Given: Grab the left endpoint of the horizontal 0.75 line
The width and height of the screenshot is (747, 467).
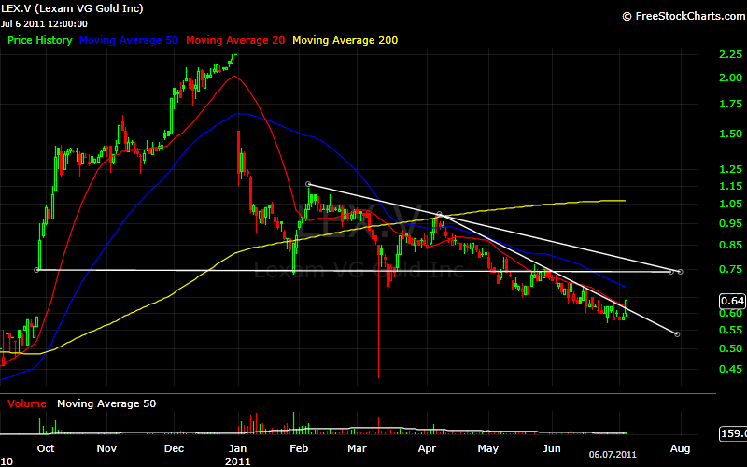Looking at the screenshot, I should click(37, 270).
